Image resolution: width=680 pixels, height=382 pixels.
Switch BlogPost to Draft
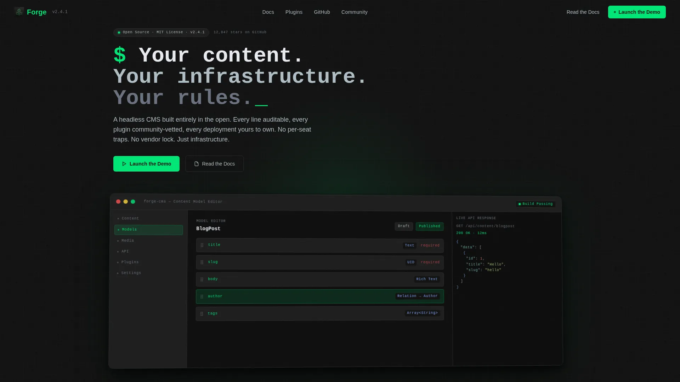404,226
